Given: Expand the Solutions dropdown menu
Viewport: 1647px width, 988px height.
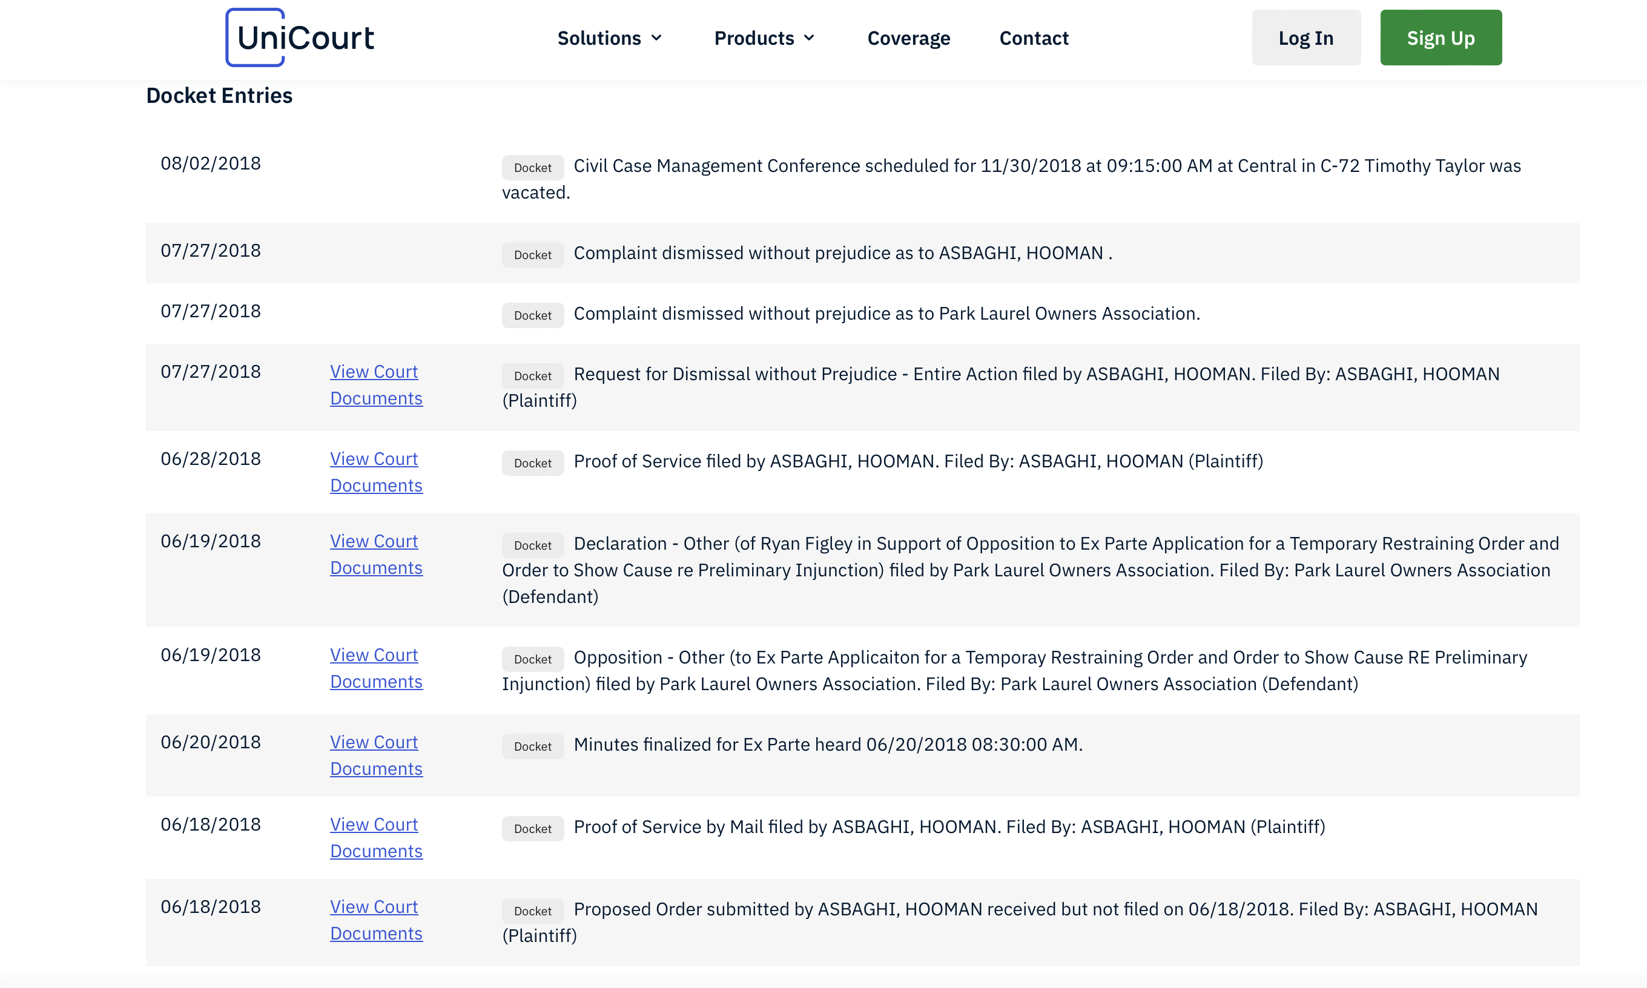Looking at the screenshot, I should pyautogui.click(x=610, y=38).
